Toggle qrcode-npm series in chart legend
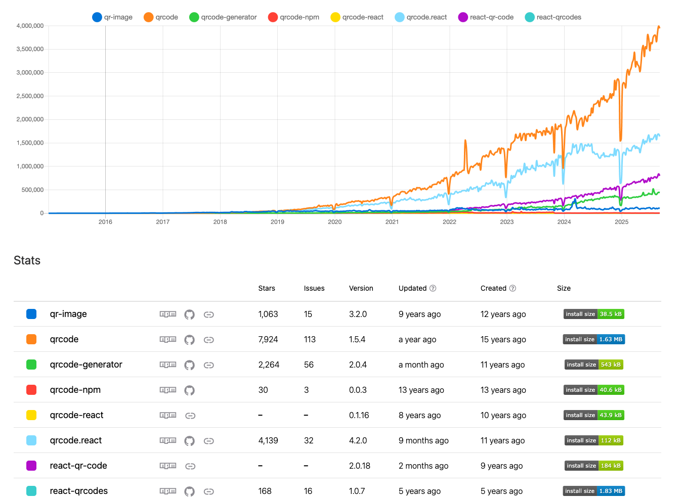The height and width of the screenshot is (499, 681). pyautogui.click(x=294, y=17)
